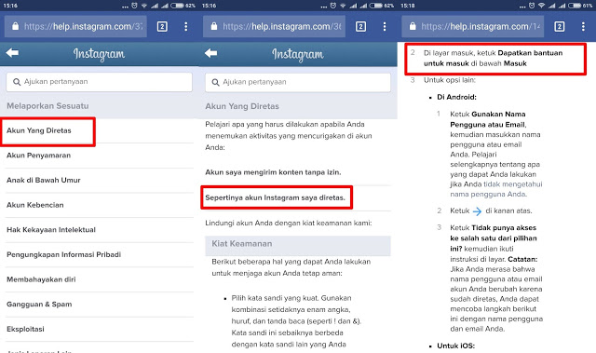Focus the first phone's URL address bar
This screenshot has width=596, height=353.
[75, 26]
